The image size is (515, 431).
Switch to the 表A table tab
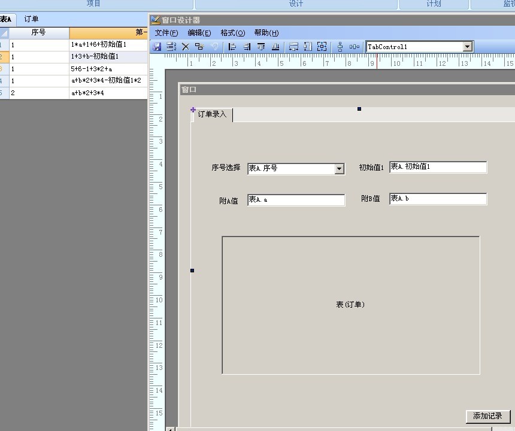(x=5, y=19)
